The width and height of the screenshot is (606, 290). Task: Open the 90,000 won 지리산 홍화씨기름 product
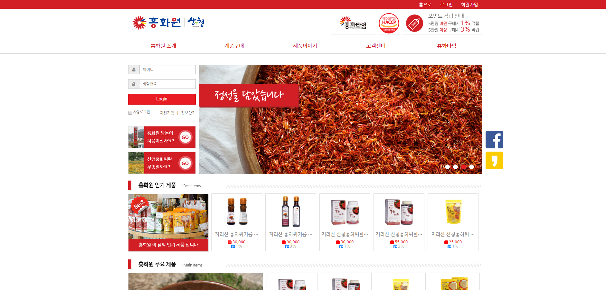[291, 222]
